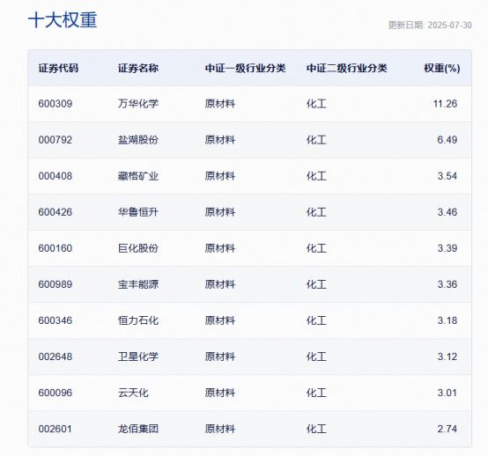Click stock code 002601 for 龙佰集团
This screenshot has width=488, height=456.
pyautogui.click(x=55, y=429)
